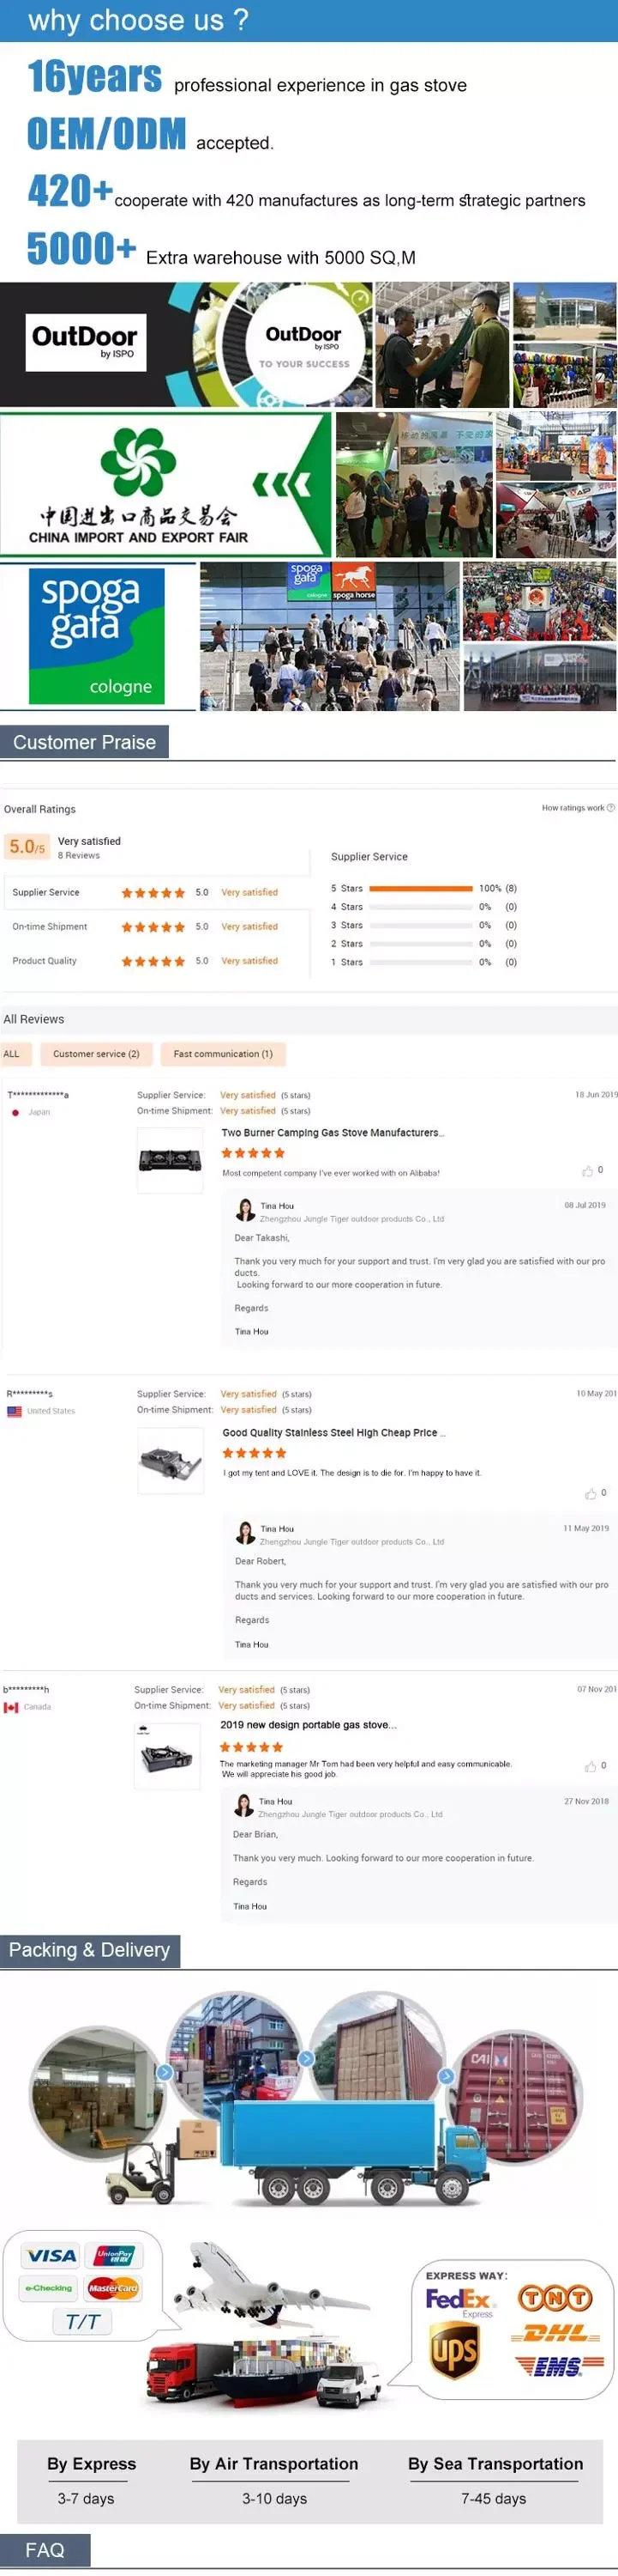Click the FedEx Express logo

[459, 2300]
